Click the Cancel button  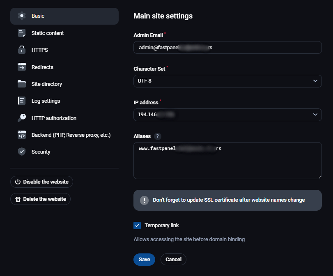tap(173, 260)
